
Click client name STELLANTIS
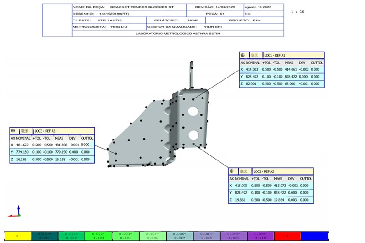click(109, 20)
